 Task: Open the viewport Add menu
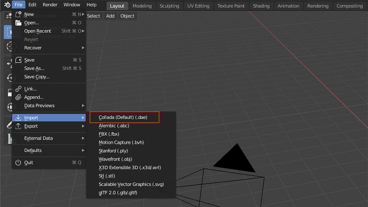pyautogui.click(x=110, y=16)
